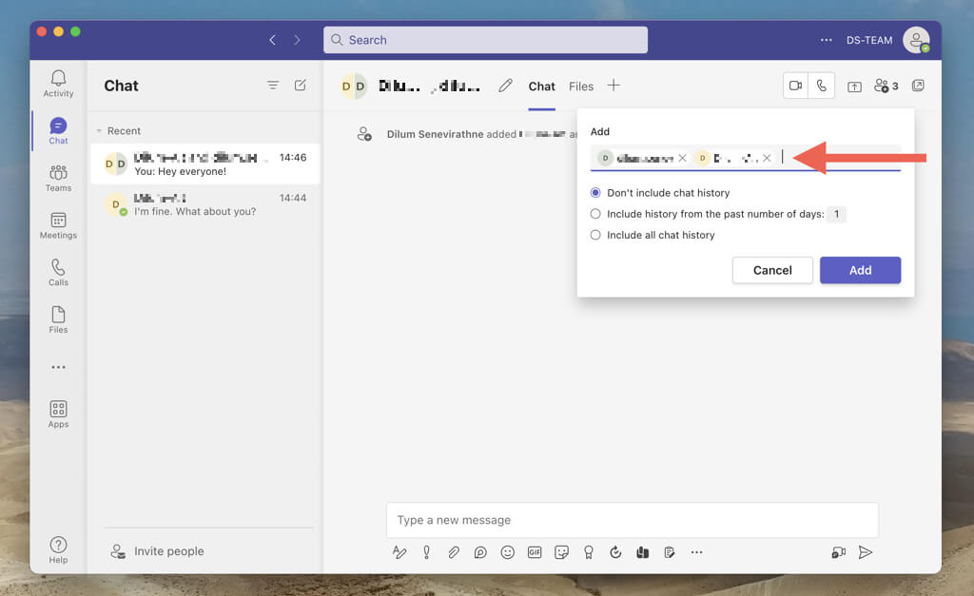The image size is (974, 596).
Task: Select Chat in the left sidebar
Action: (x=58, y=130)
